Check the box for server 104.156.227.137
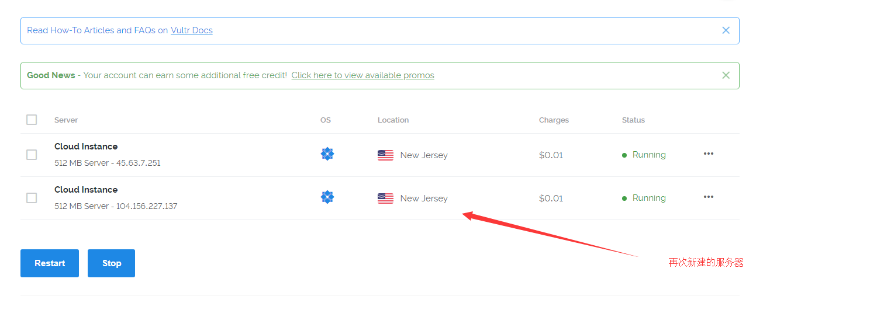The height and width of the screenshot is (310, 884). click(x=32, y=198)
